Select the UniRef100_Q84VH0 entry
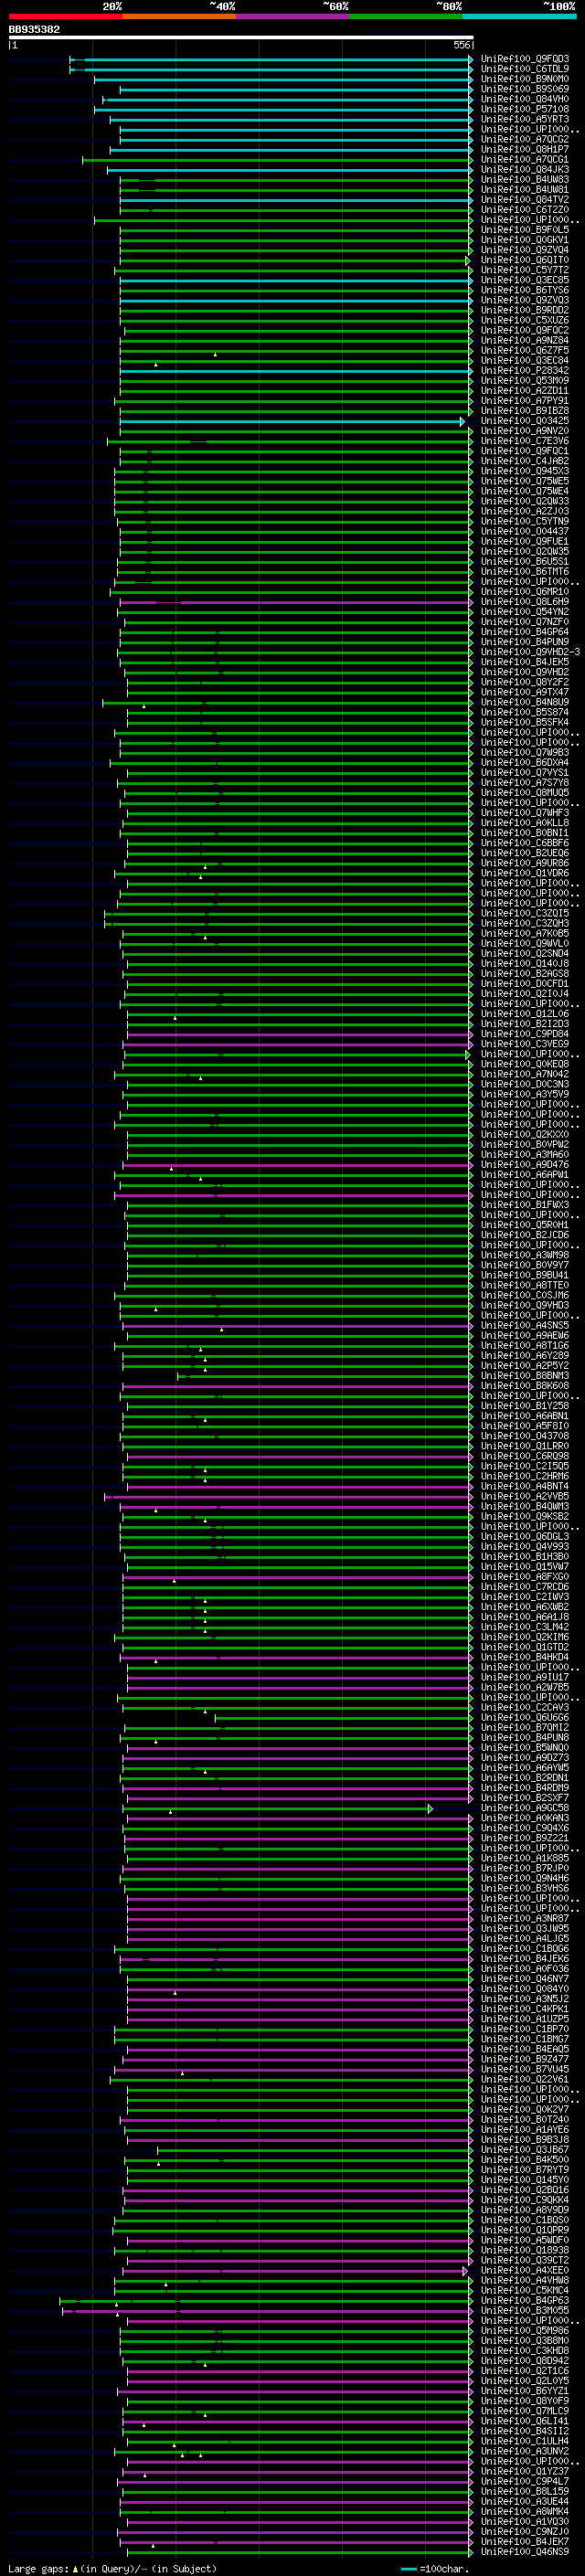Image resolution: width=585 pixels, height=2576 pixels. pos(524,99)
